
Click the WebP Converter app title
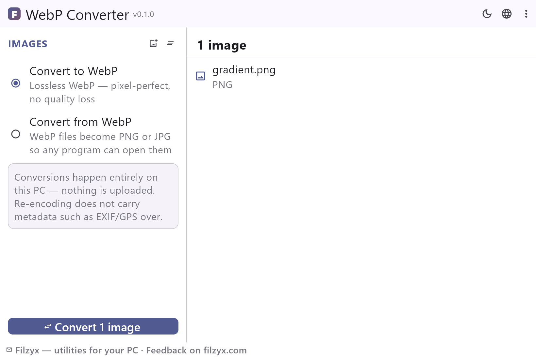[77, 15]
